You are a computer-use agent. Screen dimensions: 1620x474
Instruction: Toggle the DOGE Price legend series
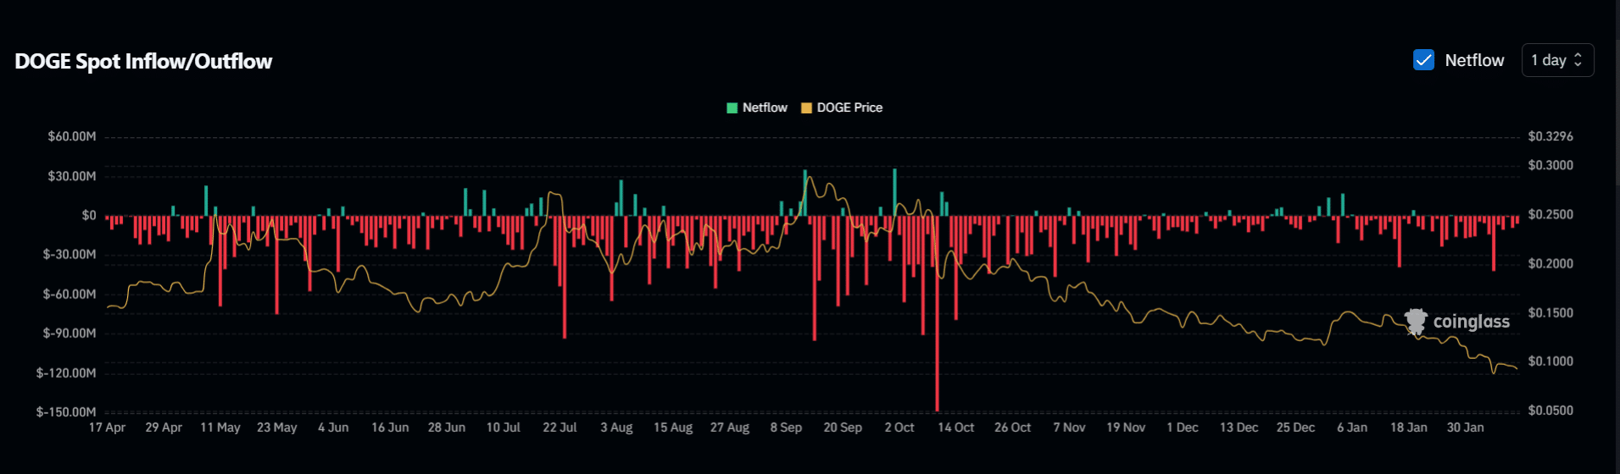(x=842, y=107)
